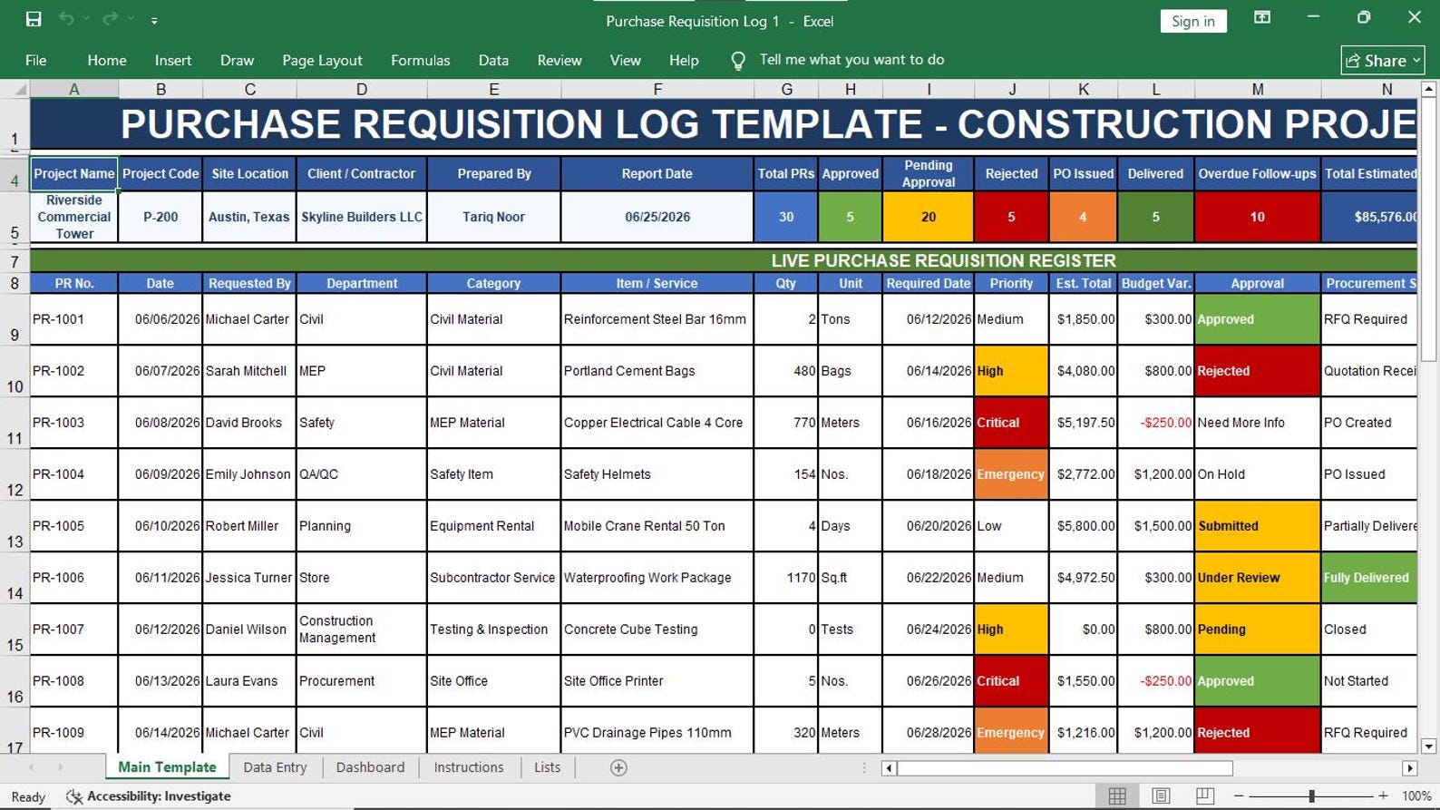1440x810 pixels.
Task: Click the zoom out minus button
Action: coord(1239,796)
